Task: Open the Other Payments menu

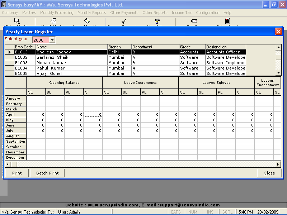Action: [x=124, y=13]
